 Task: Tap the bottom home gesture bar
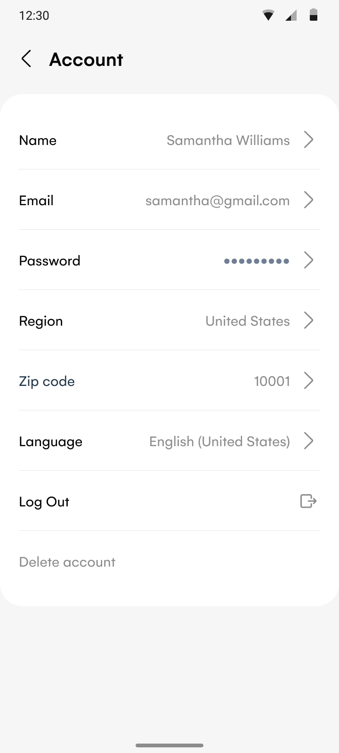point(169,745)
